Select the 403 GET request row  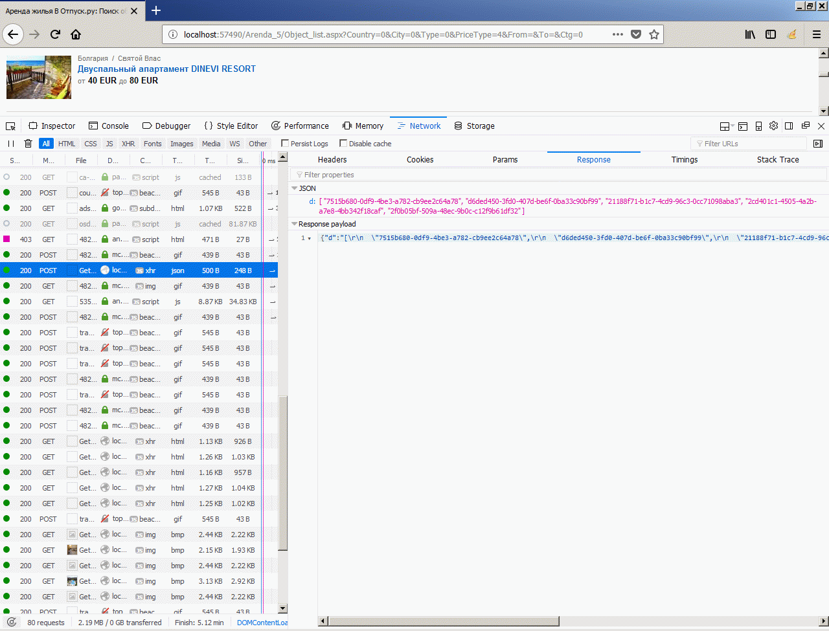click(x=139, y=239)
